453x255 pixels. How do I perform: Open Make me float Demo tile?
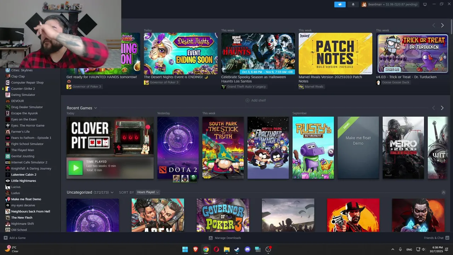(358, 148)
